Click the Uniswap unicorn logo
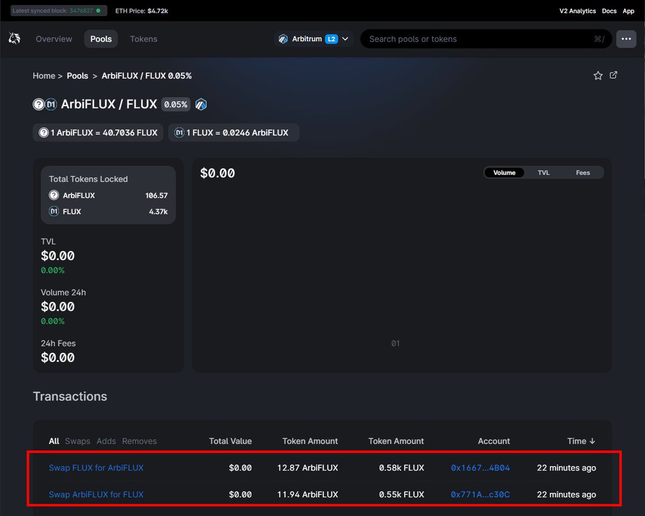645x516 pixels. [15, 39]
